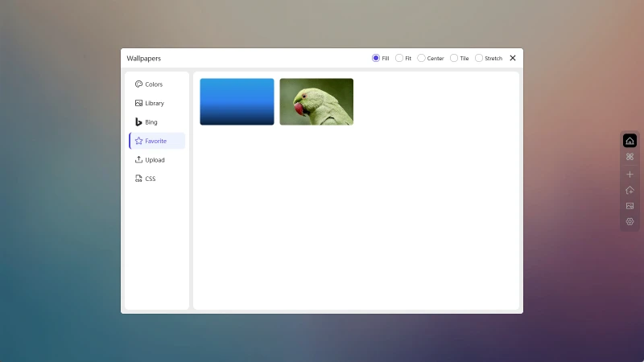Viewport: 644px width, 362px height.
Task: Close the Wallpapers dialog
Action: click(x=513, y=58)
